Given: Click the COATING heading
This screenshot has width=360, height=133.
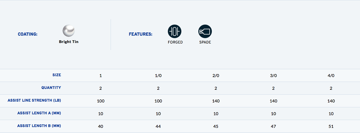Looking at the screenshot, I should click(28, 34).
